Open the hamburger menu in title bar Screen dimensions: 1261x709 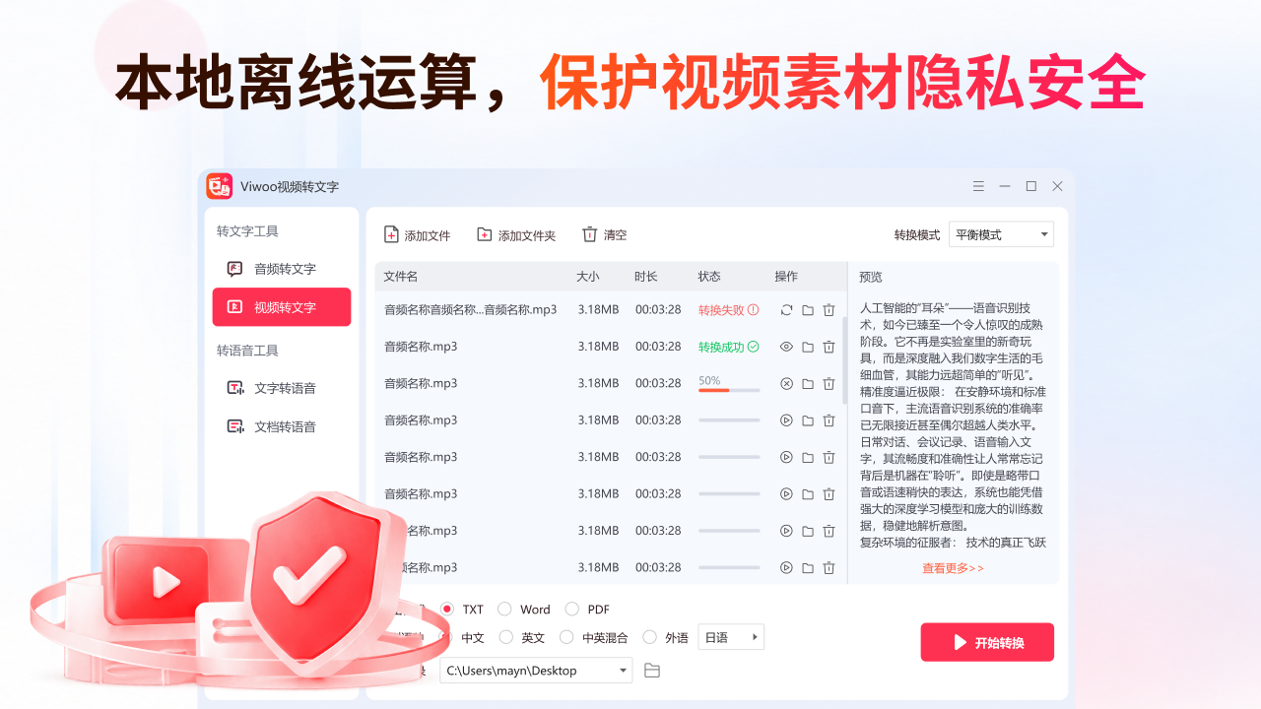[978, 186]
